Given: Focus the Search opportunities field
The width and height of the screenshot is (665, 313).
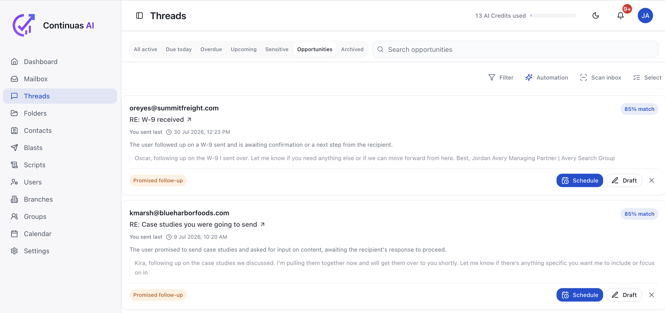Looking at the screenshot, I should point(515,49).
